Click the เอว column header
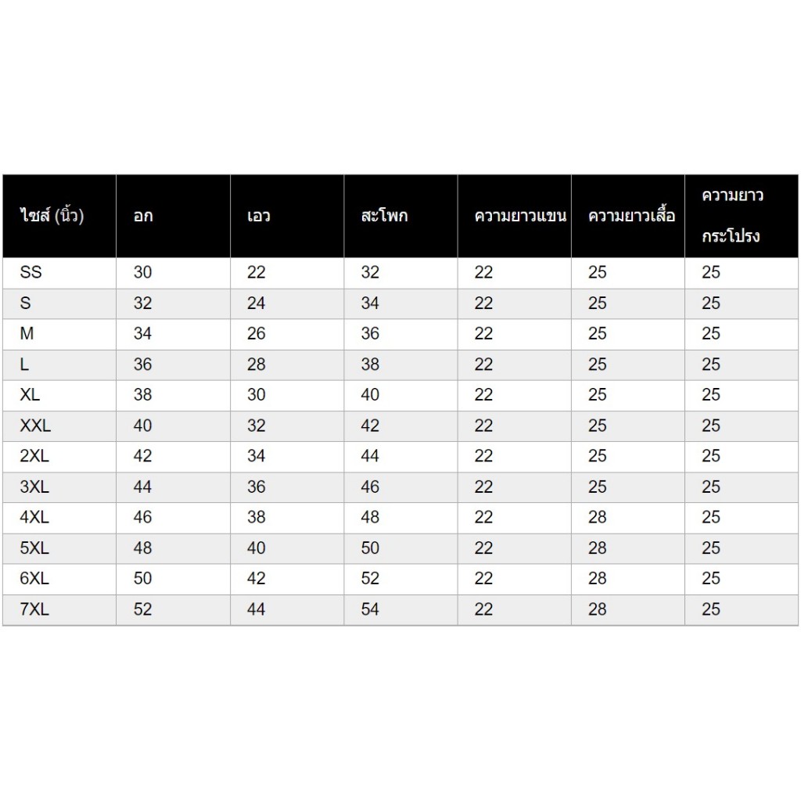Screen dimensions: 801x801 258,216
